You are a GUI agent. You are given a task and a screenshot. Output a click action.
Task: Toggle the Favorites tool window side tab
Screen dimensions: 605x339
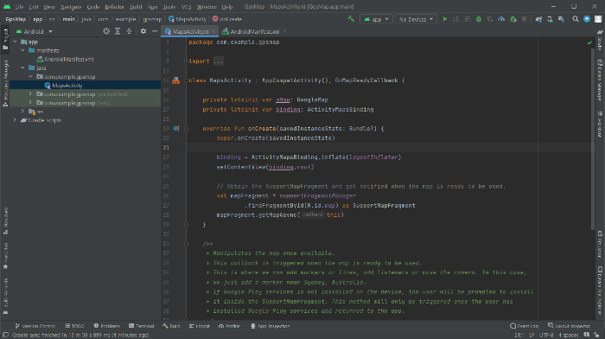coord(5,256)
